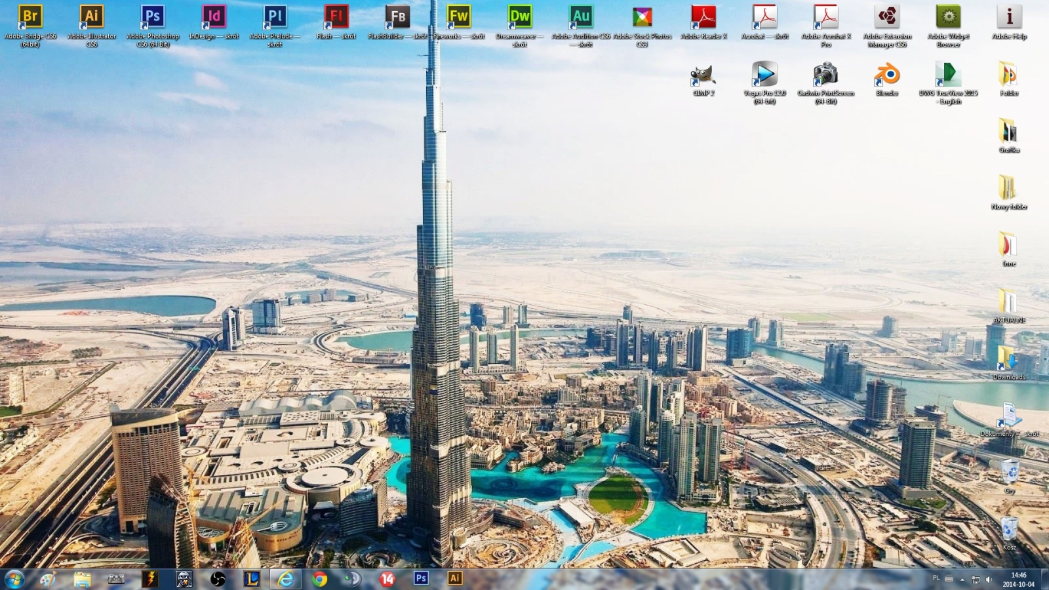This screenshot has width=1049, height=590.
Task: Open Paint from the taskbar palette icon
Action: coord(48,579)
